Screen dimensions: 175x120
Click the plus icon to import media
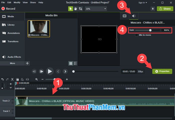(x=27, y=63)
